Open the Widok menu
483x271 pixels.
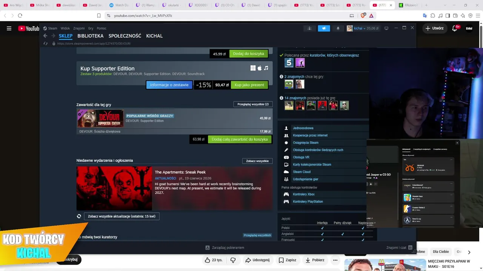[65, 28]
